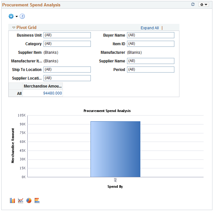Switch to pie chart view icon
This screenshot has height=211, width=215.
pos(29,200)
